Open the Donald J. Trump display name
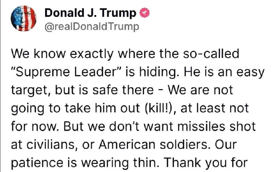The image size is (279, 172). click(90, 13)
